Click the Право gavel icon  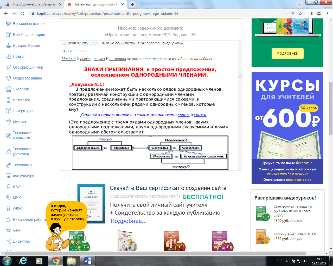(9, 56)
